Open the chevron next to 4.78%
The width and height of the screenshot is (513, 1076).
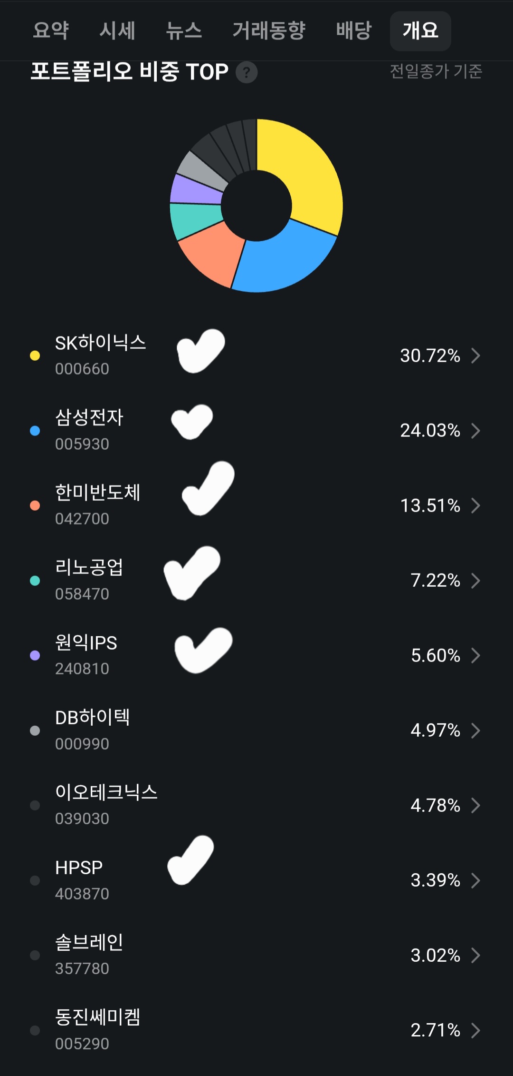tap(475, 805)
